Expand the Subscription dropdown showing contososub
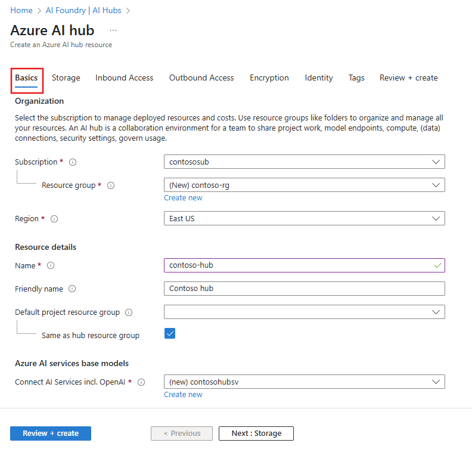This screenshot has height=449, width=472. [x=304, y=162]
